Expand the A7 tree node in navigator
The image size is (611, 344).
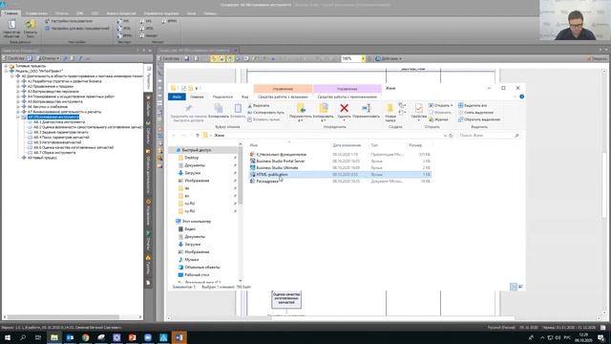point(18,112)
